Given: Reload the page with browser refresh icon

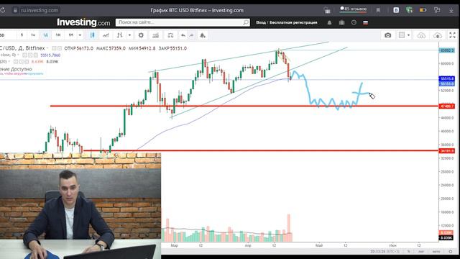Looking at the screenshot, I should [3, 10].
